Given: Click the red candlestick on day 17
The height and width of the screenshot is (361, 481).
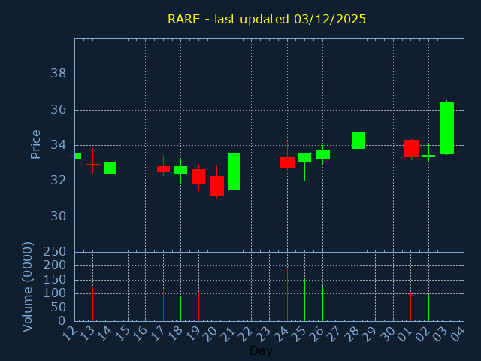Looking at the screenshot, I should [163, 169].
